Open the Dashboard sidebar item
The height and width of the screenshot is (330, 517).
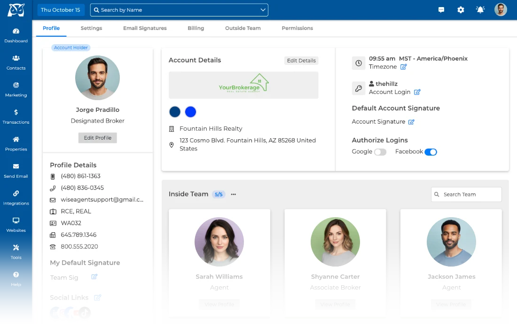tap(16, 36)
